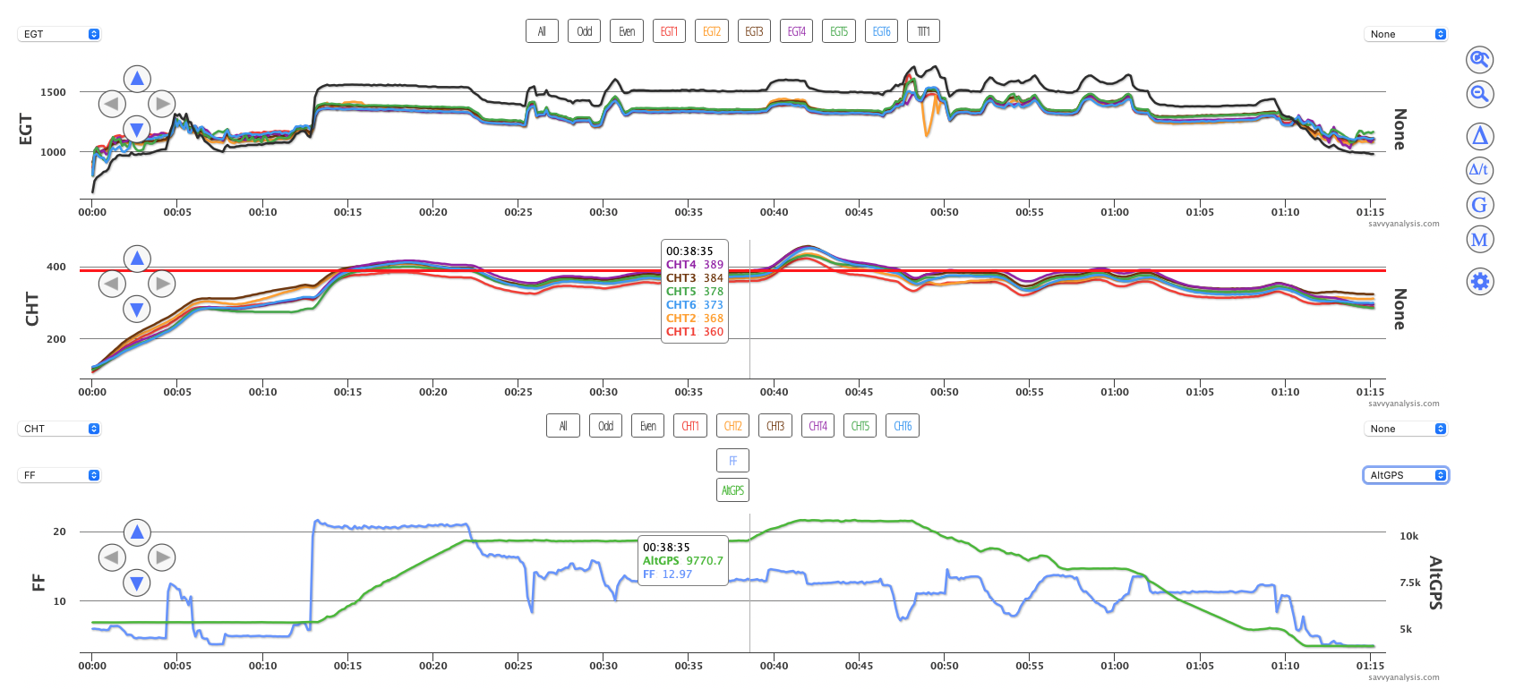Viewport: 1515px width, 689px height.
Task: Show Even EGT cylinders
Action: 627,31
